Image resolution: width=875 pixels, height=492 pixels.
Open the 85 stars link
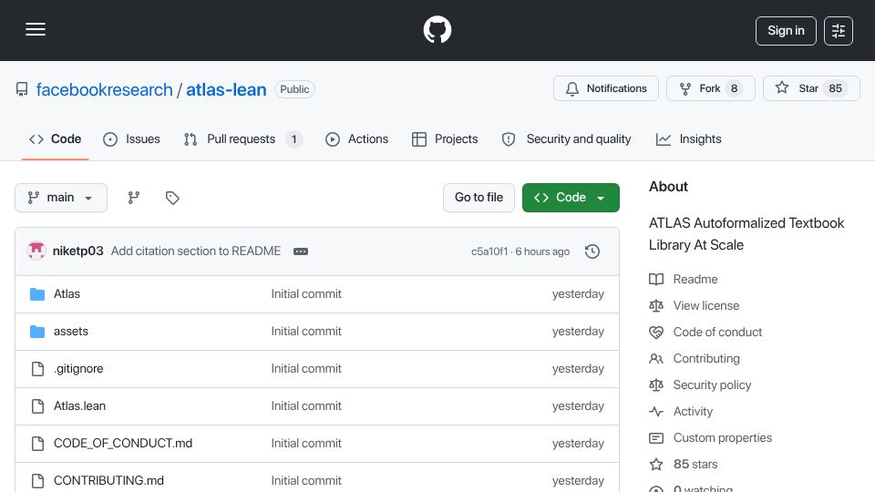click(x=684, y=464)
